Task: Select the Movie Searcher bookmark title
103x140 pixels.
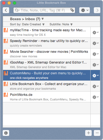Action: point(49,52)
